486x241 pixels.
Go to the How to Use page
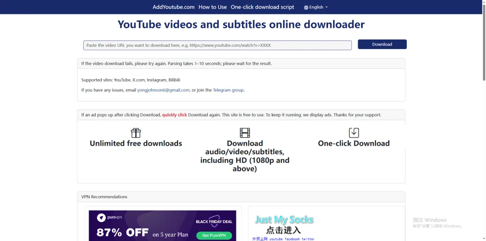point(212,7)
